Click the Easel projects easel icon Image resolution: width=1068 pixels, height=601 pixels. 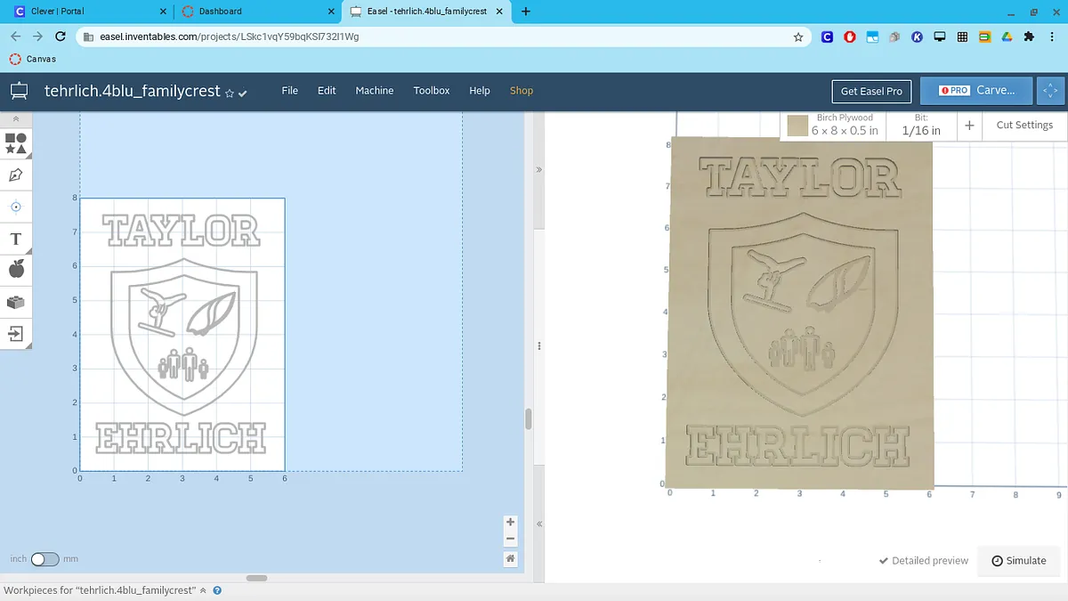point(19,91)
